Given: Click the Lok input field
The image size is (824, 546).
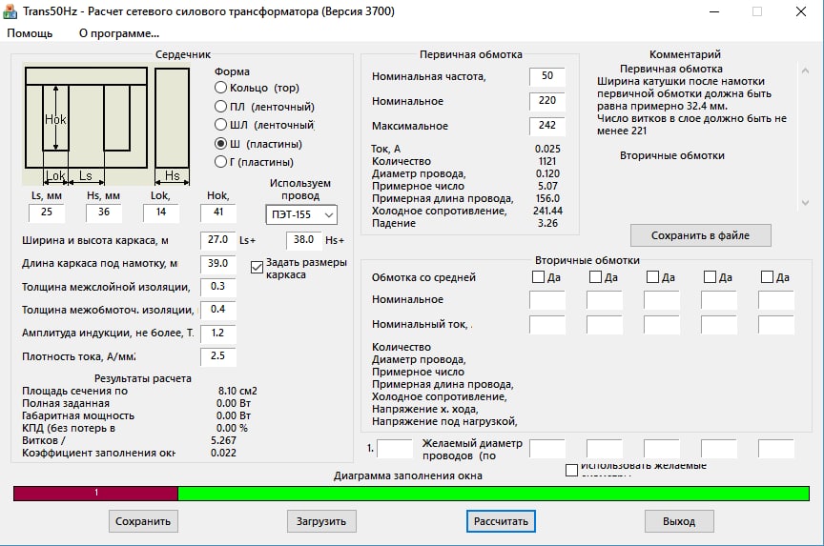Looking at the screenshot, I should pyautogui.click(x=161, y=212).
